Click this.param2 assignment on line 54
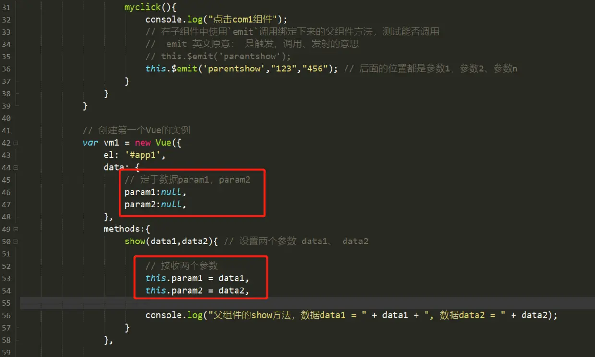Viewport: 595px width, 357px height. coord(197,291)
